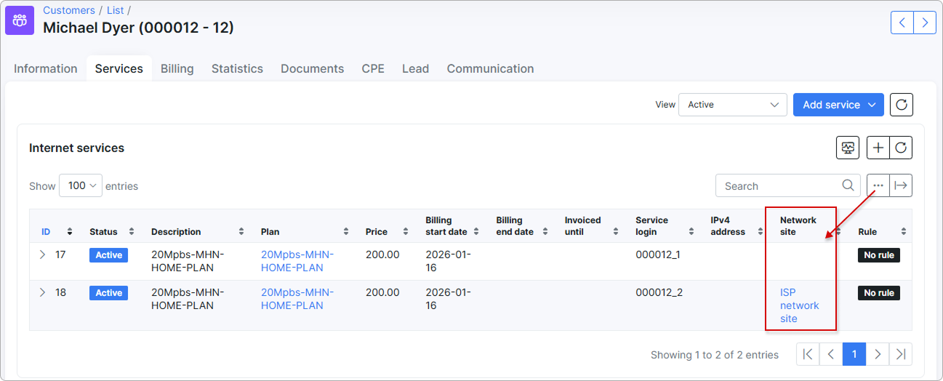Screen dimensions: 943x381
Task: Click customer title Michael Dyer (000012 - 12)
Action: [138, 28]
